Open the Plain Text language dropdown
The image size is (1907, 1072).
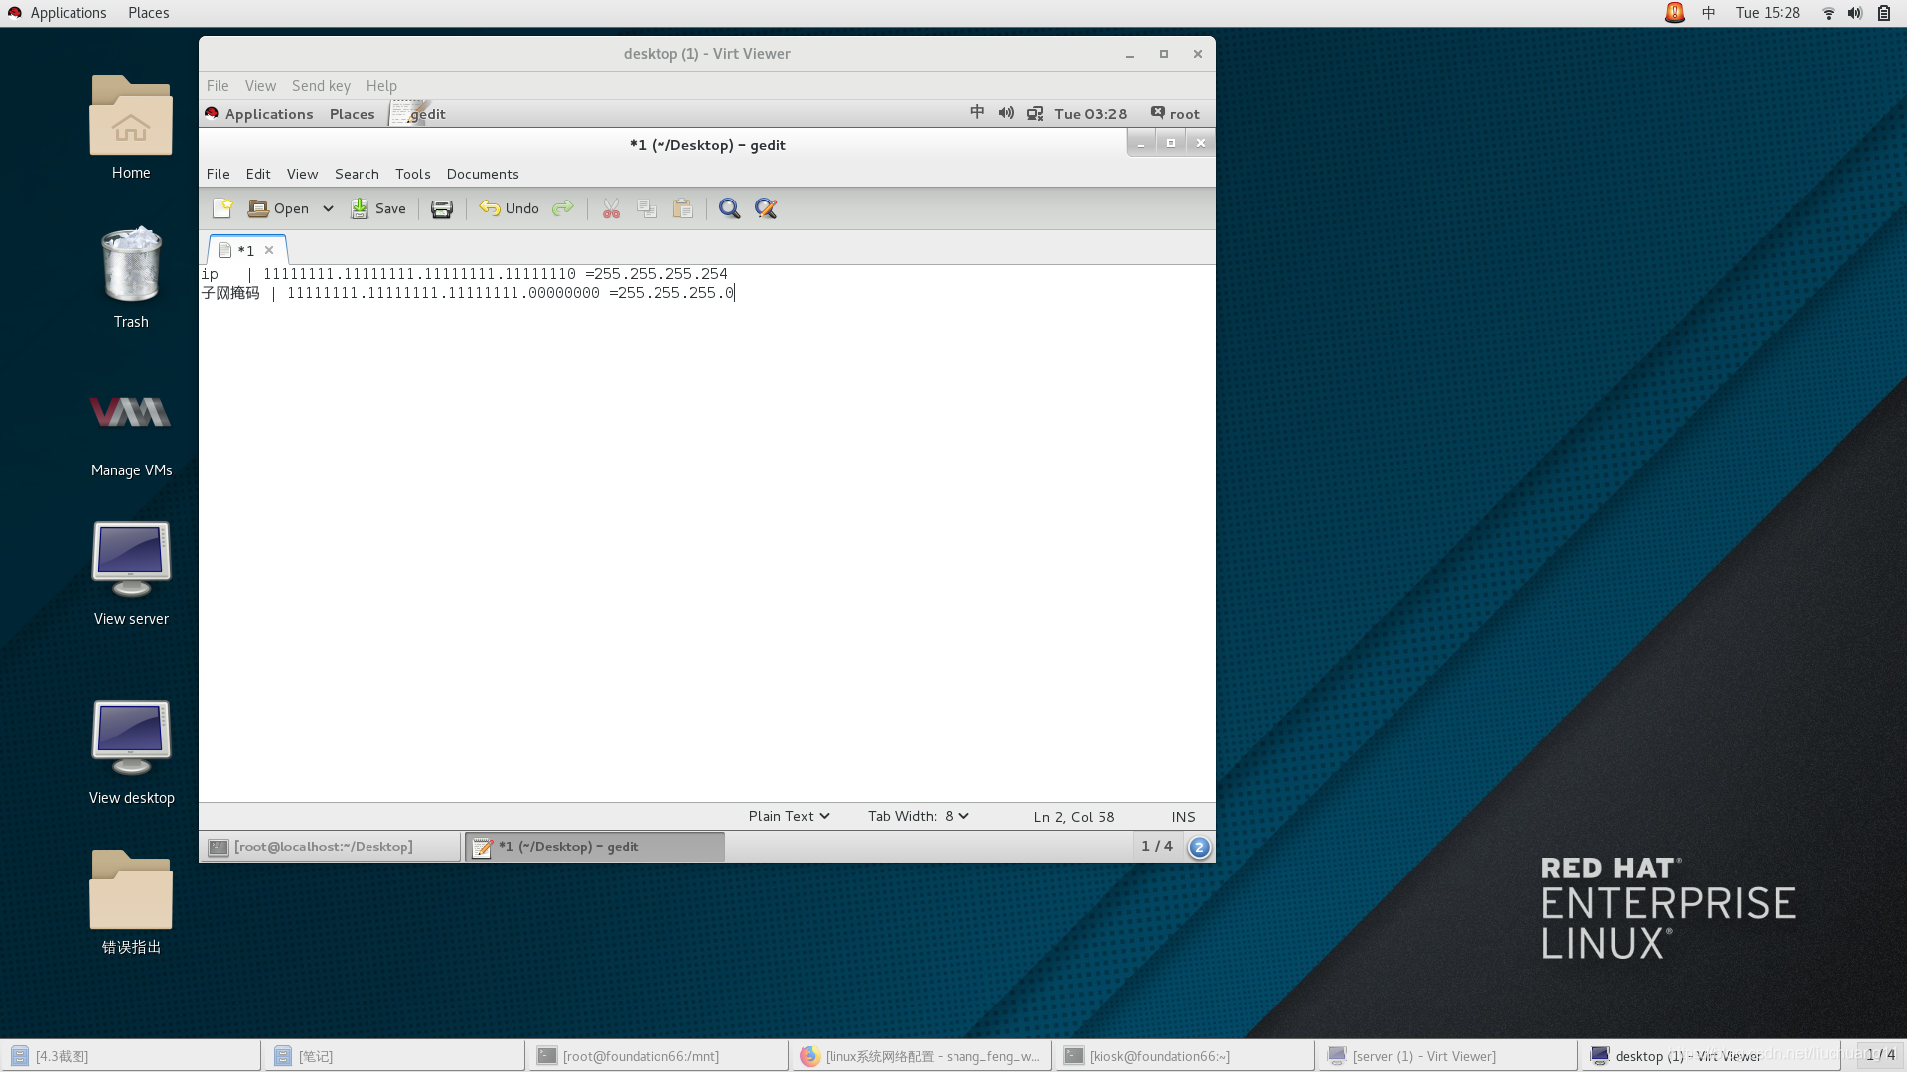(789, 816)
